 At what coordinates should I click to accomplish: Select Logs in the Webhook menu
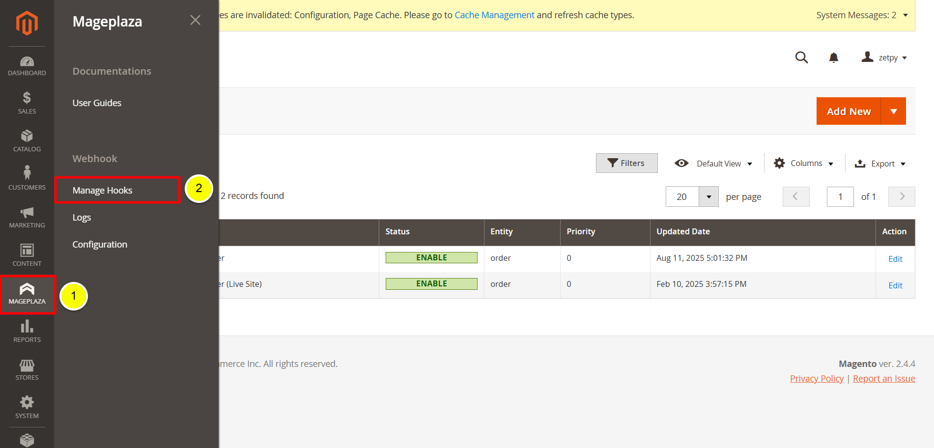point(82,218)
